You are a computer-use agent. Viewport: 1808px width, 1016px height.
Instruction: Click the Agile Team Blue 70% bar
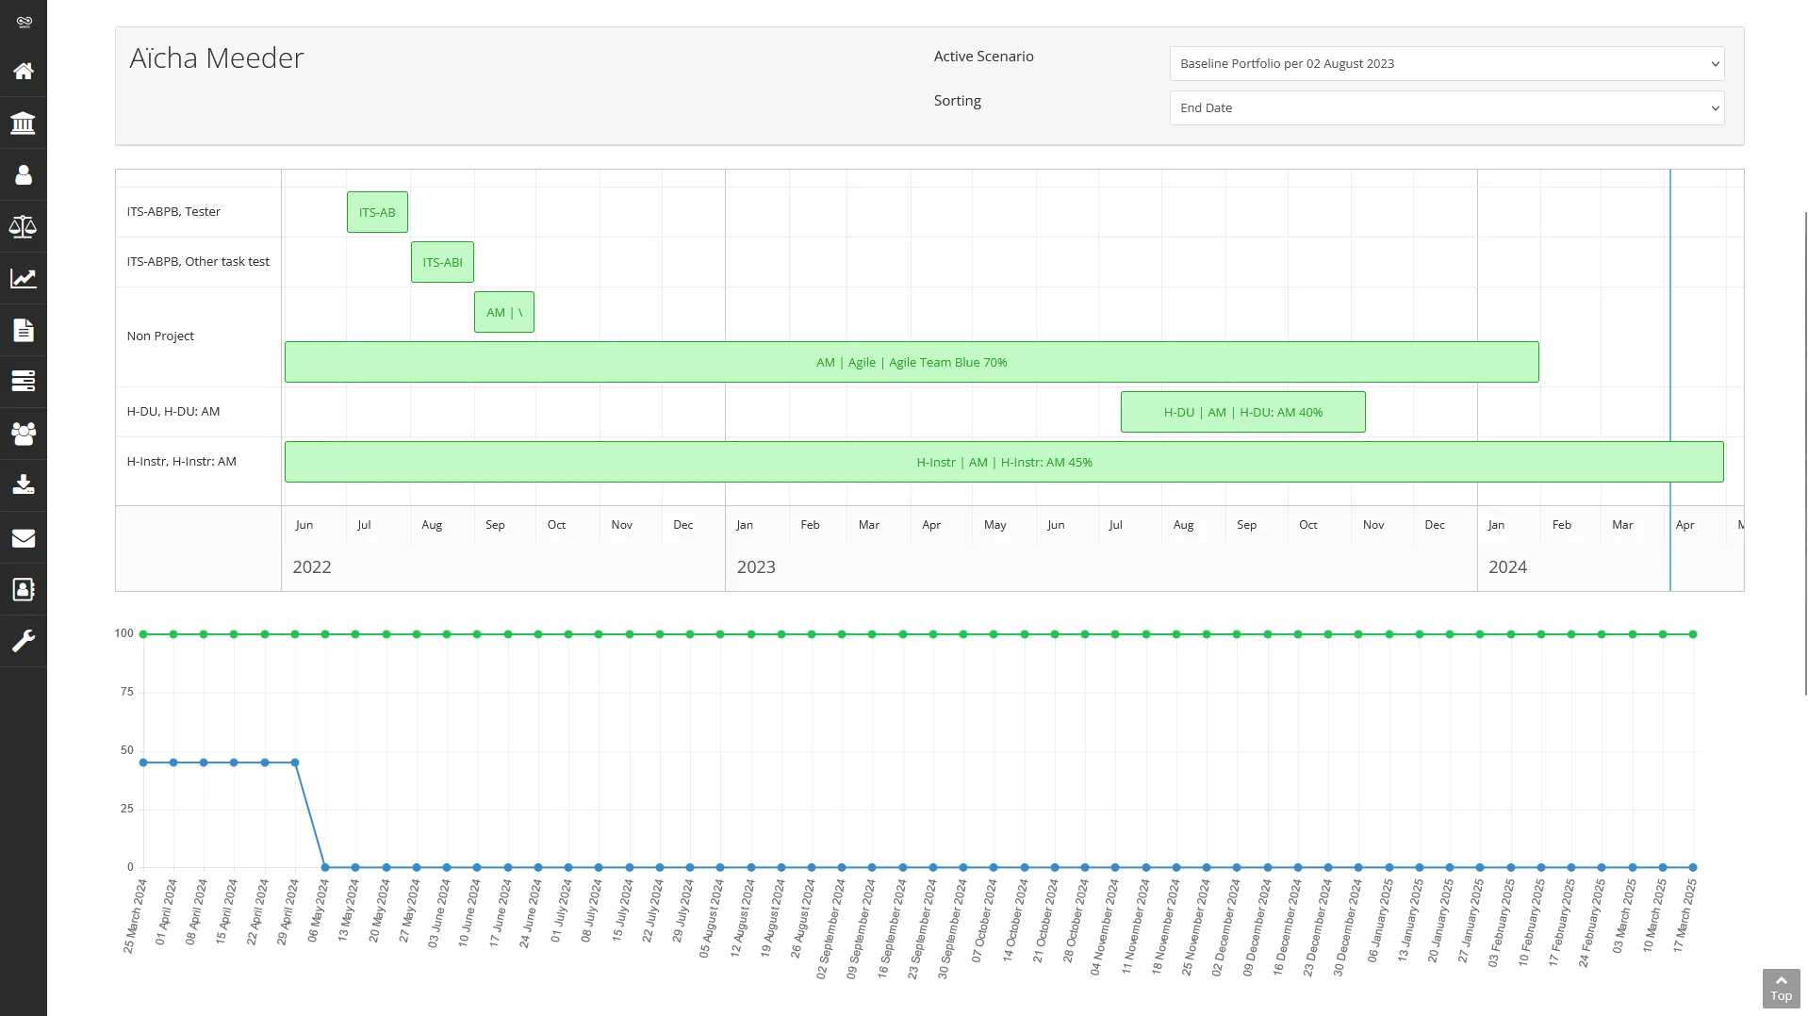(911, 361)
